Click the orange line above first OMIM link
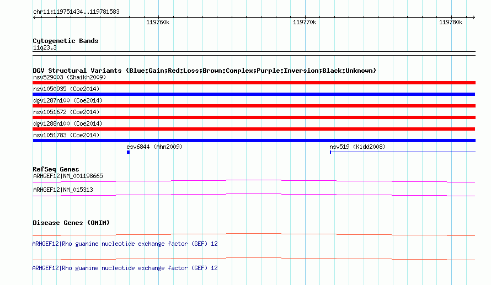 click(254, 234)
